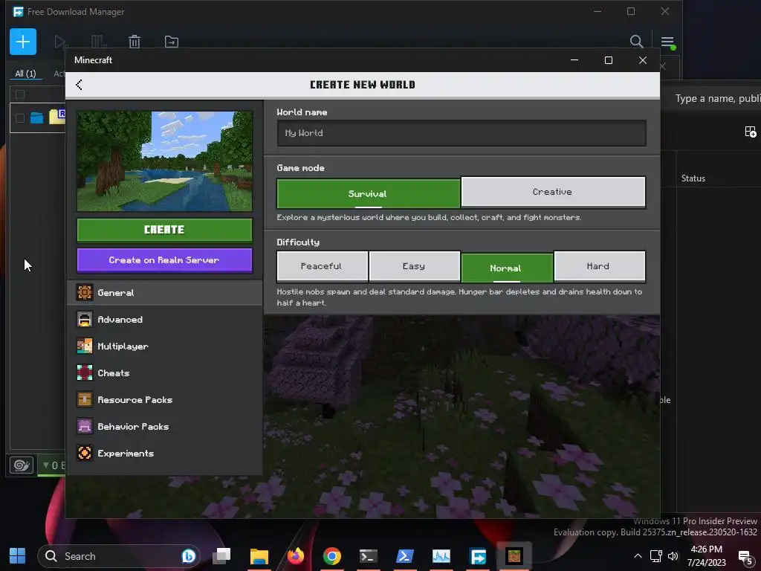Open the Terminal icon on the taskbar
This screenshot has height=571, width=761.
(x=369, y=556)
